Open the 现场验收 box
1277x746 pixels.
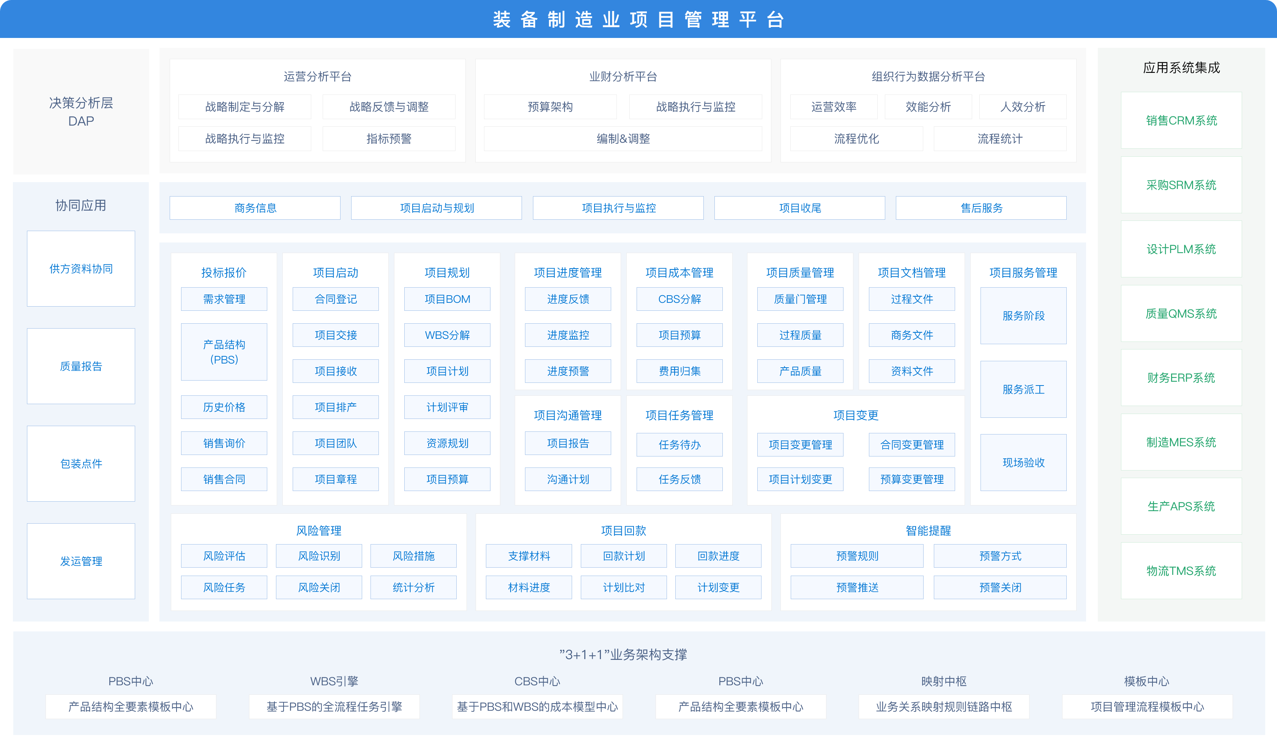pyautogui.click(x=1023, y=463)
